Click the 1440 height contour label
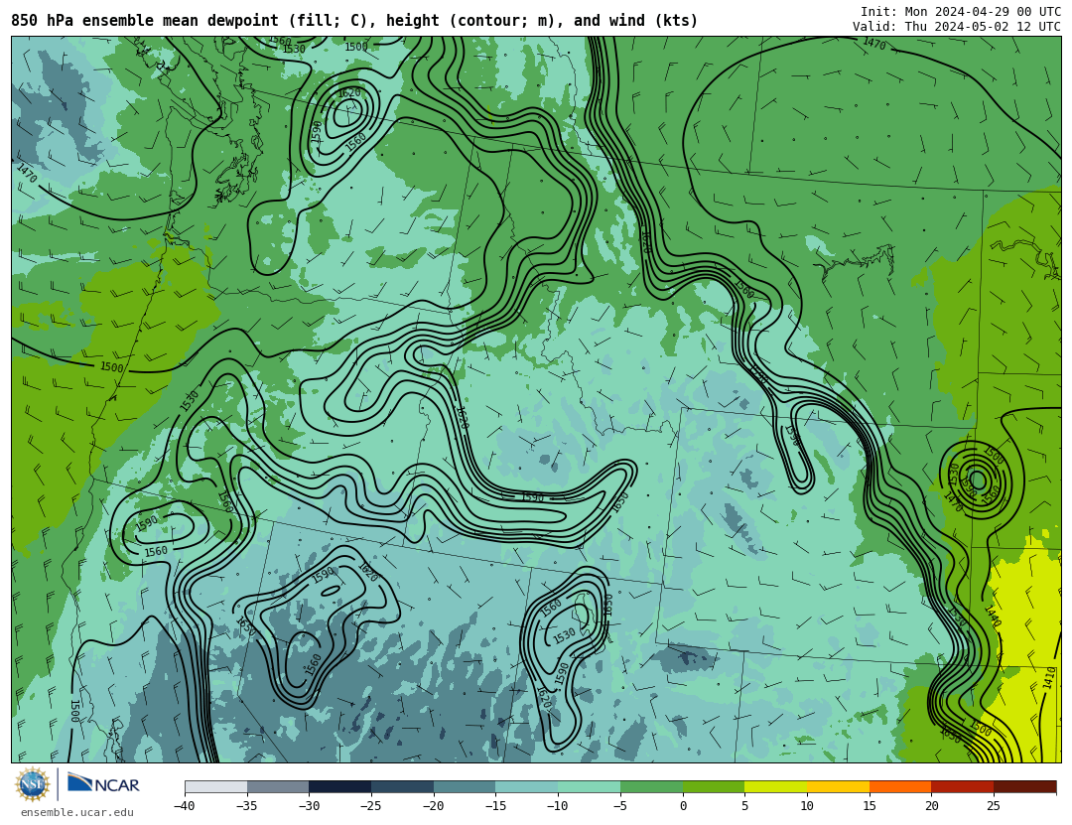1072x825 pixels. [992, 616]
